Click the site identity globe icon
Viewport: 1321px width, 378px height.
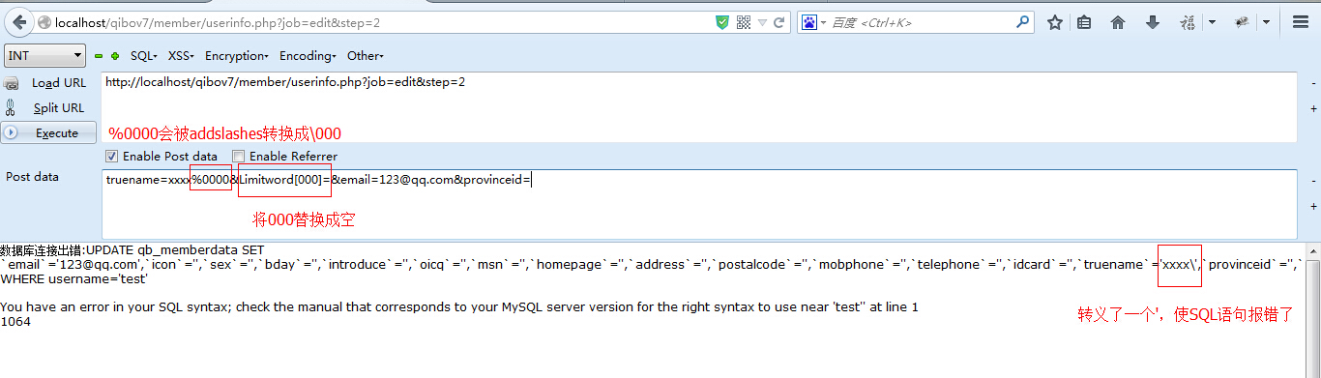(44, 22)
